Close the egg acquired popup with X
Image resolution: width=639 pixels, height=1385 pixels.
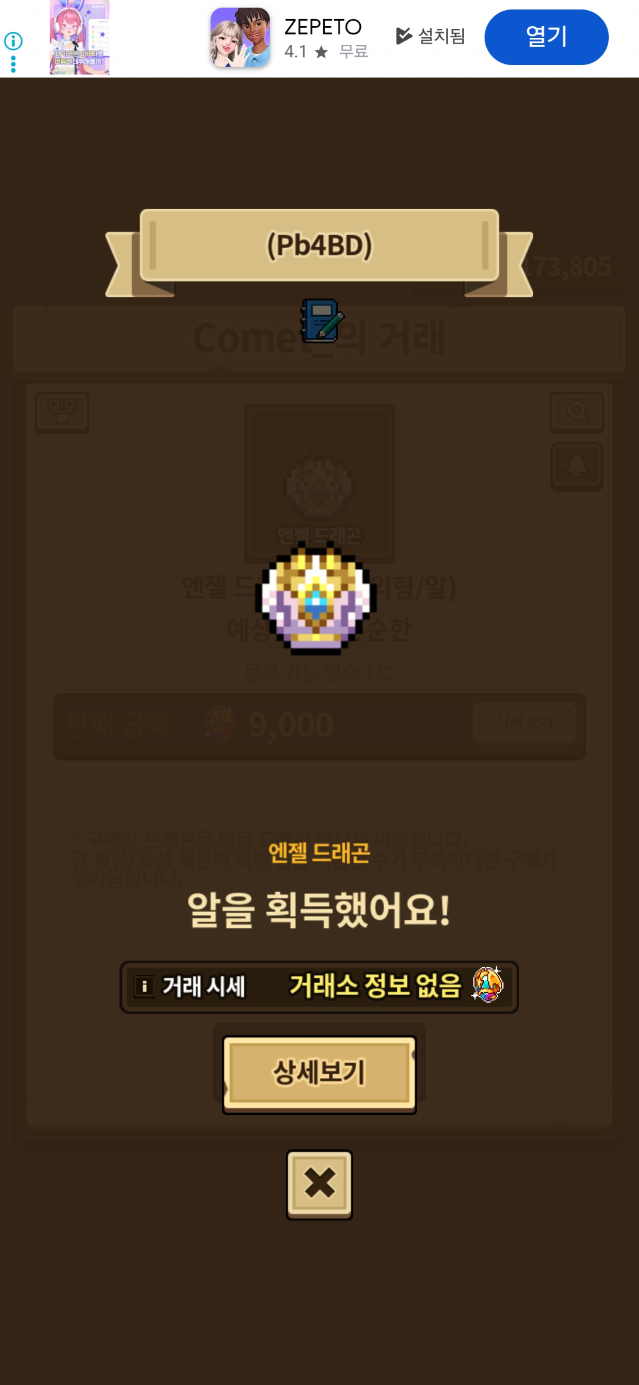(319, 1184)
